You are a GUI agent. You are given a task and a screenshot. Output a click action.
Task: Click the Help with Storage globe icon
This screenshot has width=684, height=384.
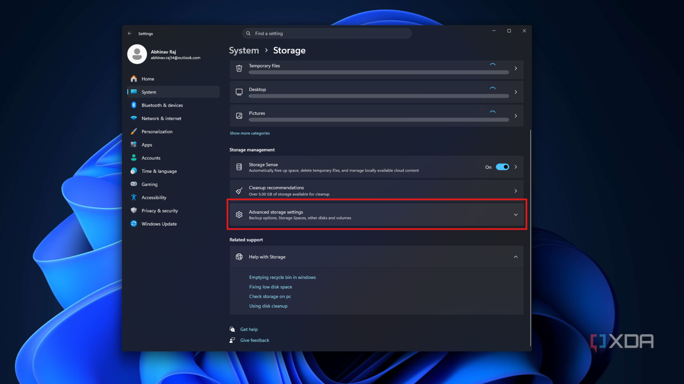pos(239,257)
